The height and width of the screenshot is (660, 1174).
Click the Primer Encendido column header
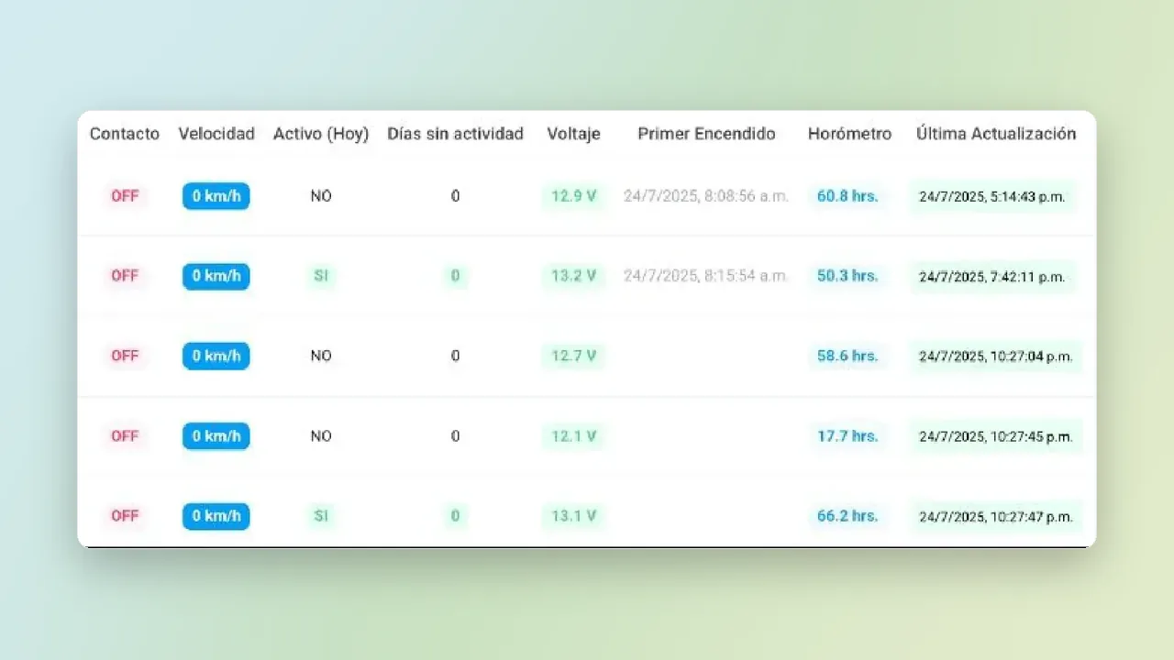[x=706, y=134]
